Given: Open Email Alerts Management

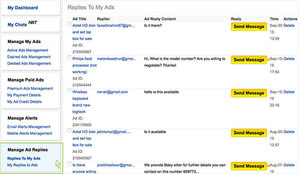Looking at the screenshot, I should [x=29, y=126].
